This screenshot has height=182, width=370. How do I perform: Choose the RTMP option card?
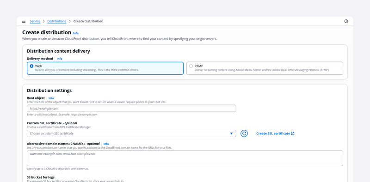click(x=265, y=68)
